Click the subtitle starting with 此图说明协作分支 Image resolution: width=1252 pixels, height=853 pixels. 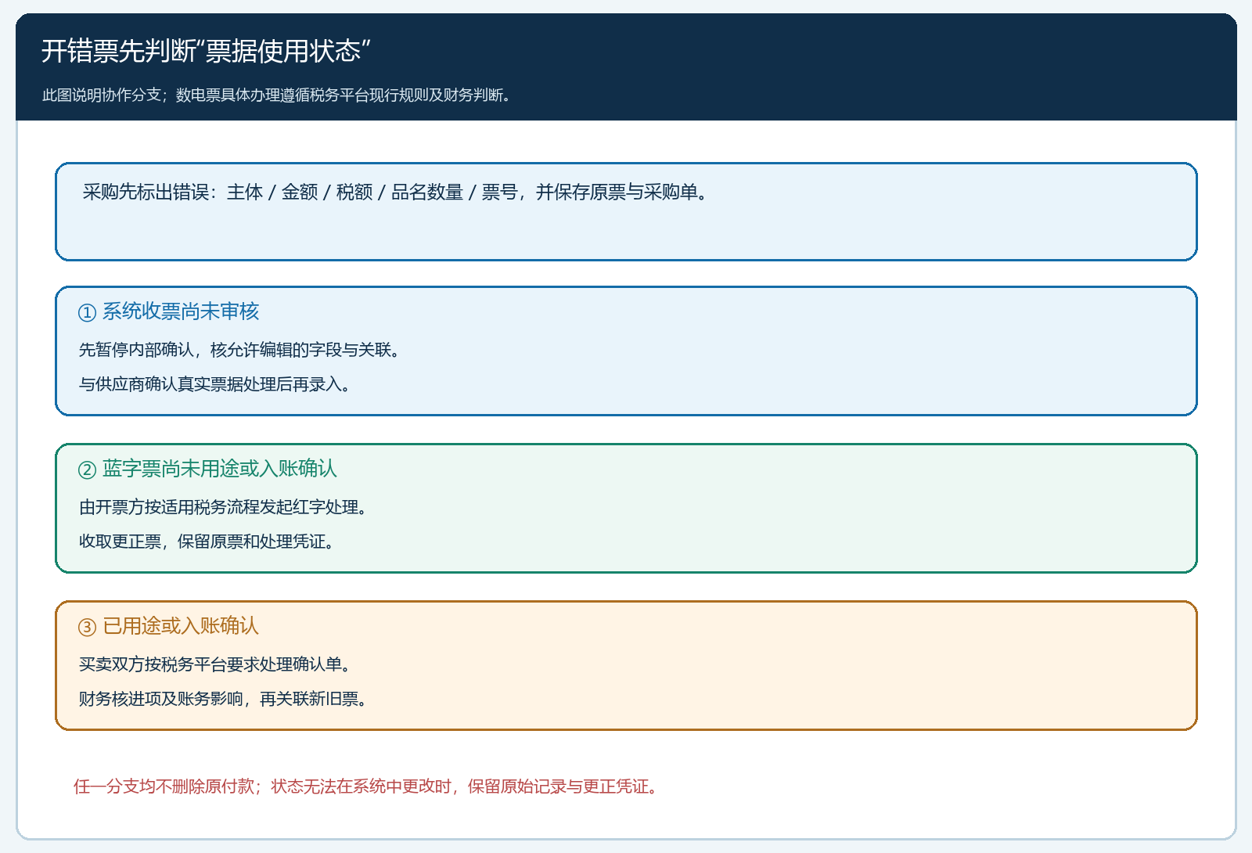coord(278,95)
